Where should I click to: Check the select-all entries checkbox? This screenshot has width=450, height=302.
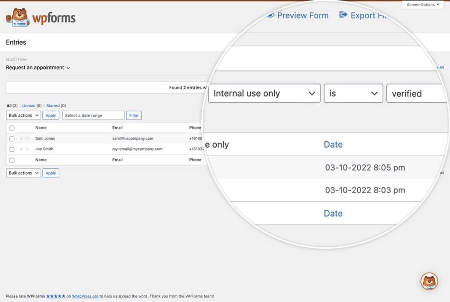coord(12,127)
